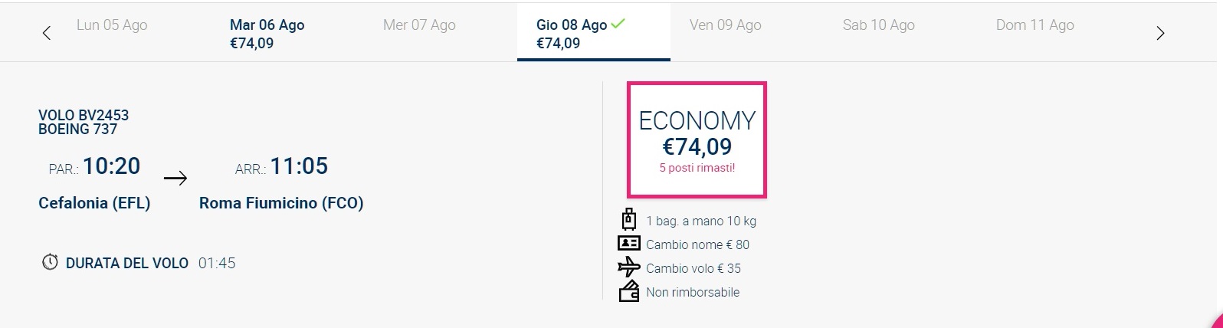Go to next week of dates

[x=1160, y=33]
